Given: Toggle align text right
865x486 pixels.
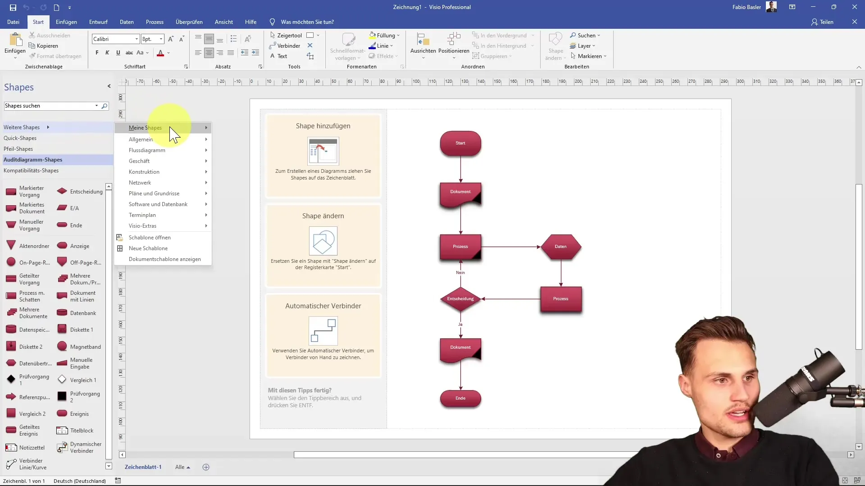Looking at the screenshot, I should (220, 53).
